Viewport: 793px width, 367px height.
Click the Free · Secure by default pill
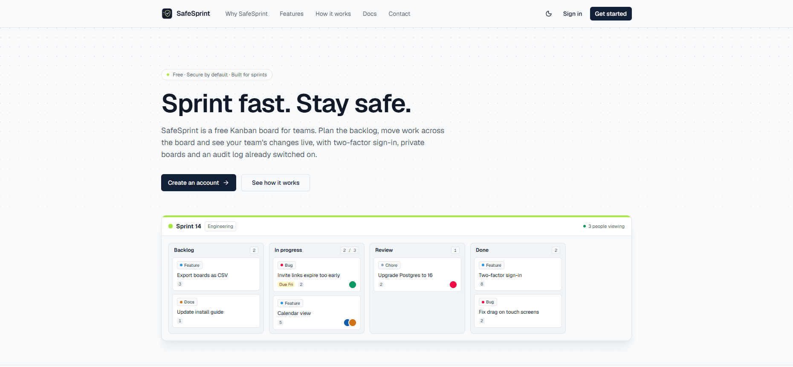pyautogui.click(x=217, y=75)
